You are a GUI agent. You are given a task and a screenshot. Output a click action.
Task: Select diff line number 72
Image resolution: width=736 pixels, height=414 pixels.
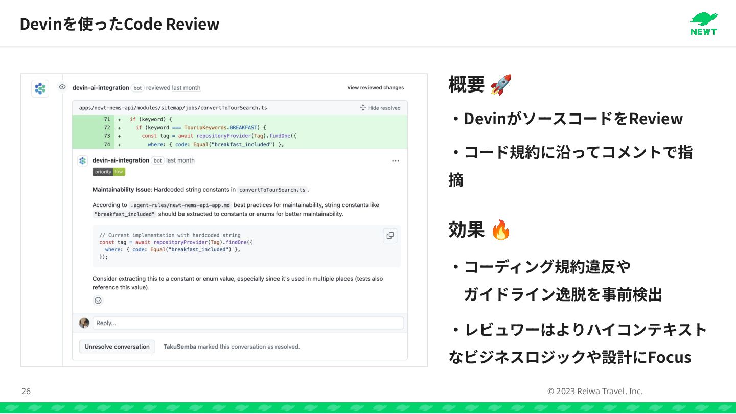(x=107, y=128)
